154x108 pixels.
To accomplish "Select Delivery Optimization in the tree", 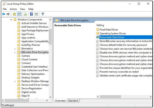I will coord(33,74).
